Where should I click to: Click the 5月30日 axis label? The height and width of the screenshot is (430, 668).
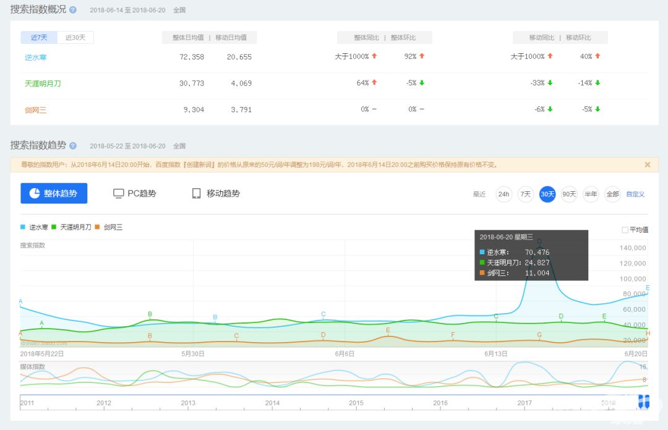[192, 354]
